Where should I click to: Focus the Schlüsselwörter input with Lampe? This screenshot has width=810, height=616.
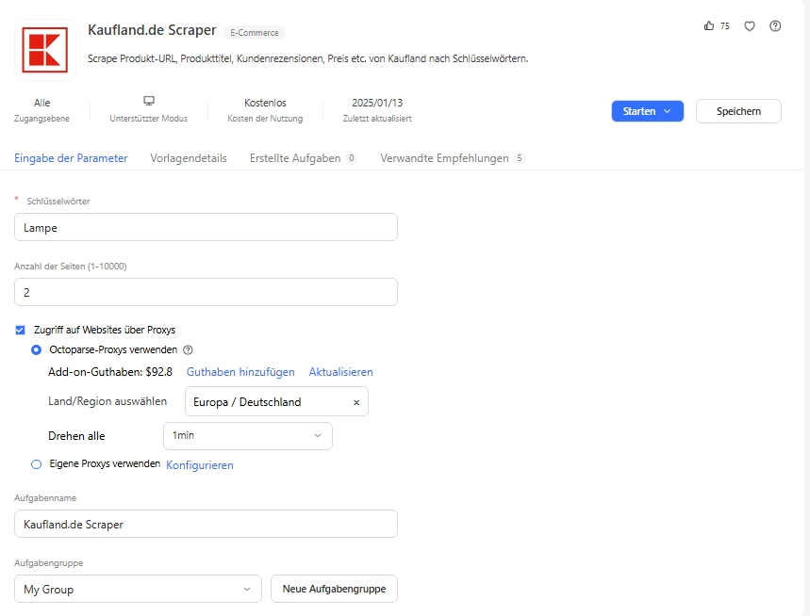206,228
